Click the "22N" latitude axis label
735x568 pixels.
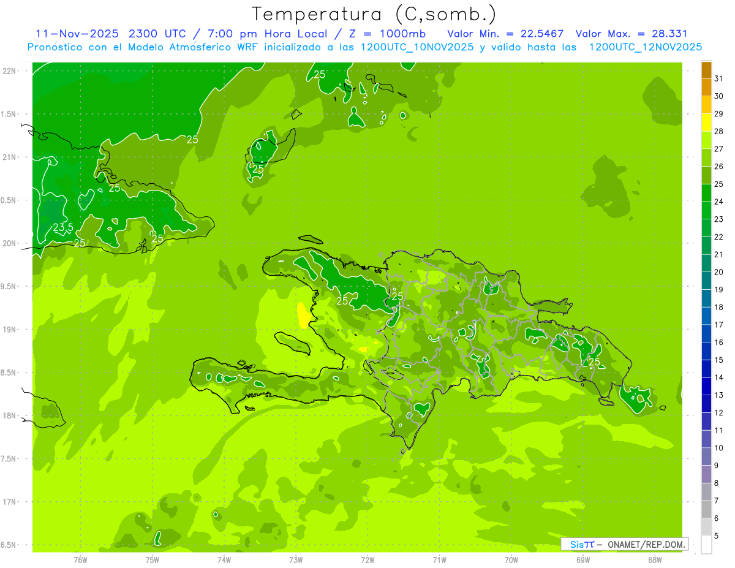pos(9,71)
